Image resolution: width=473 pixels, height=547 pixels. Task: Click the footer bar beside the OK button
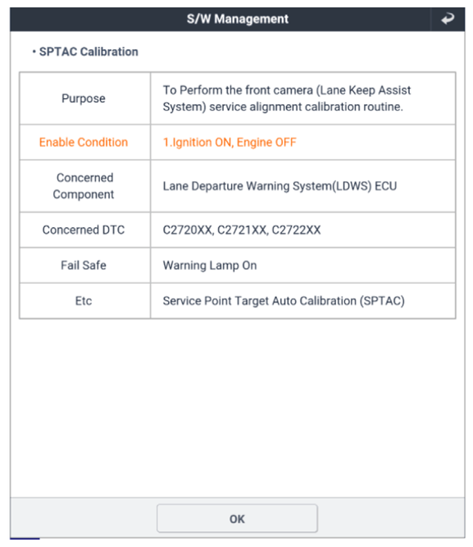391,517
